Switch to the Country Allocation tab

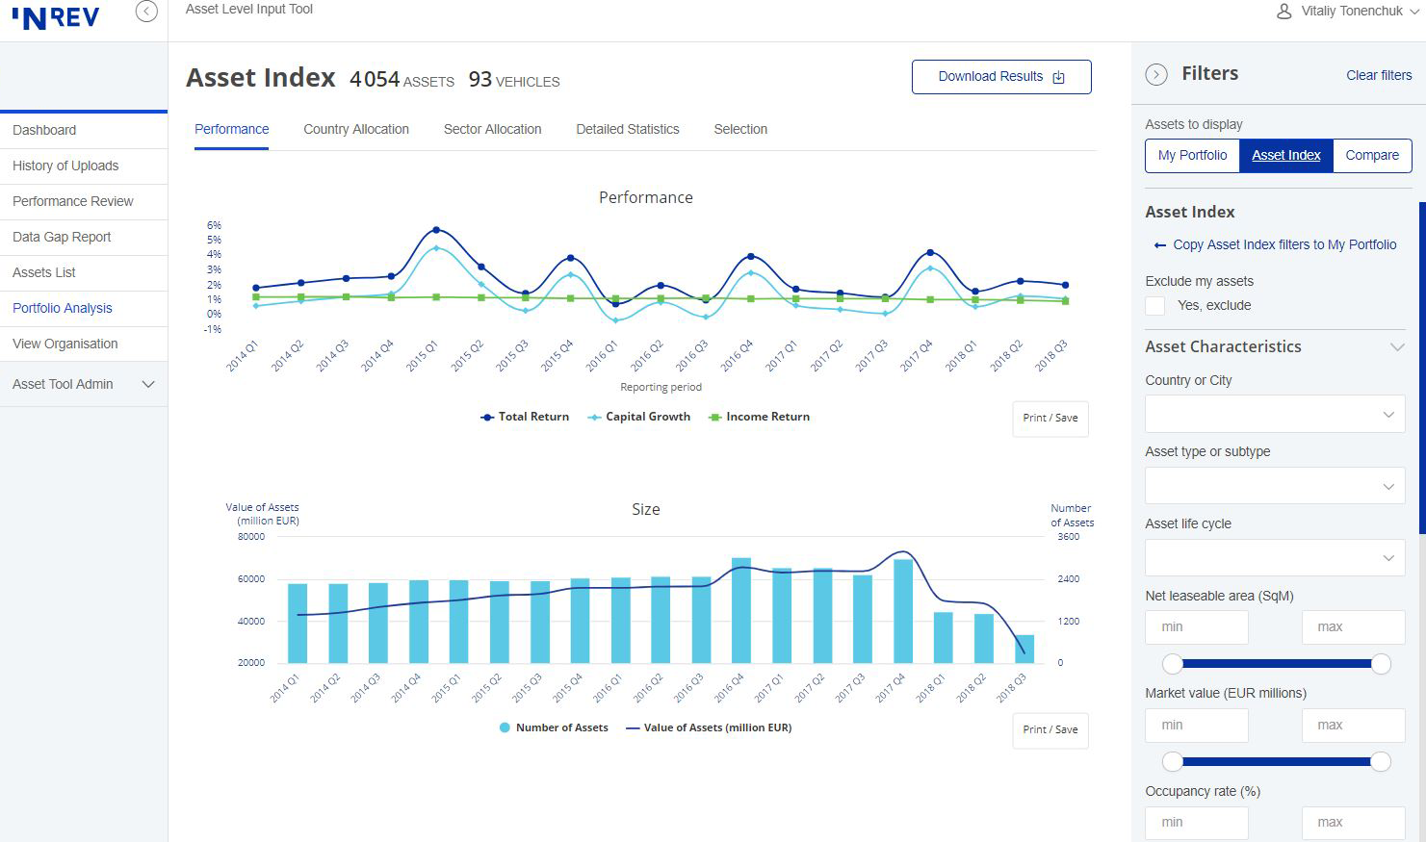(x=355, y=129)
